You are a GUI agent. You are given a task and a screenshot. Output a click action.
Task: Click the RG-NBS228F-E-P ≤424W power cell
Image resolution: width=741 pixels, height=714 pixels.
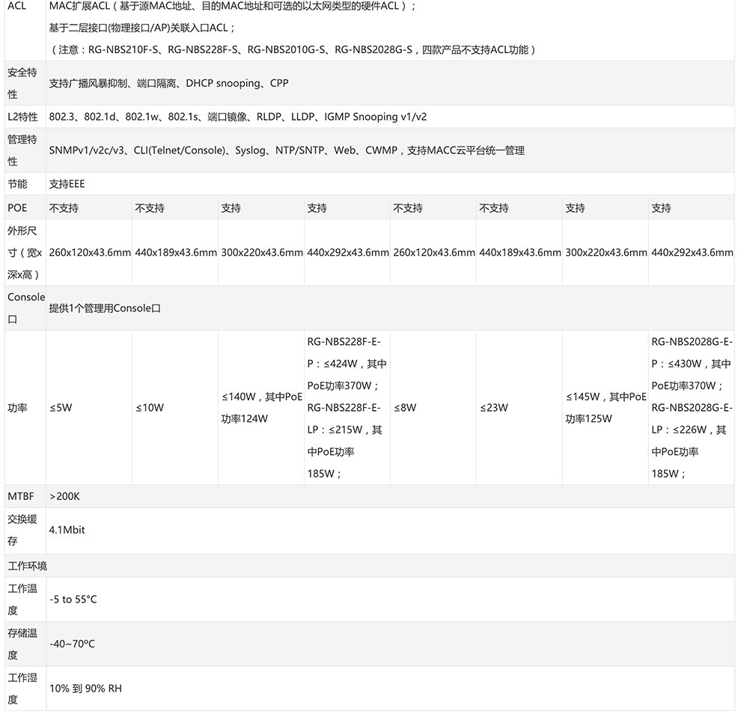point(347,407)
